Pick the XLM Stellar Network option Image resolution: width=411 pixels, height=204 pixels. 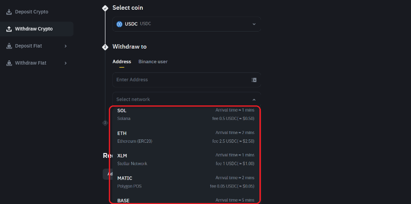pyautogui.click(x=186, y=159)
